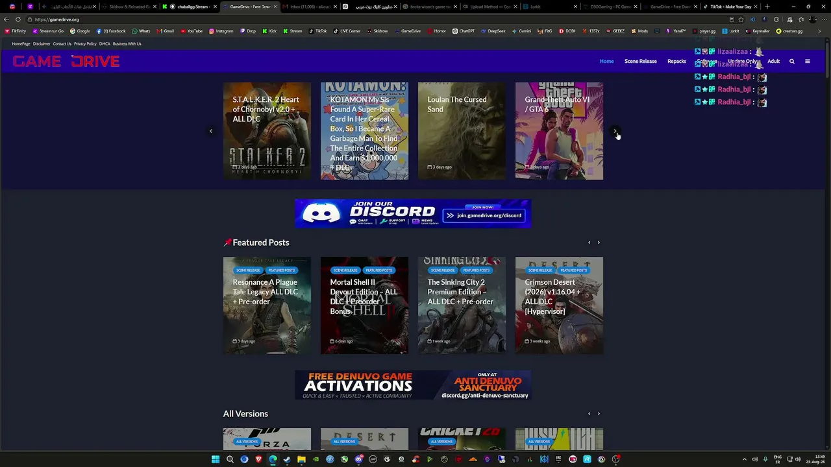Open the Keymailer bookmark
Viewport: 831px width, 467px height.
pos(758,31)
